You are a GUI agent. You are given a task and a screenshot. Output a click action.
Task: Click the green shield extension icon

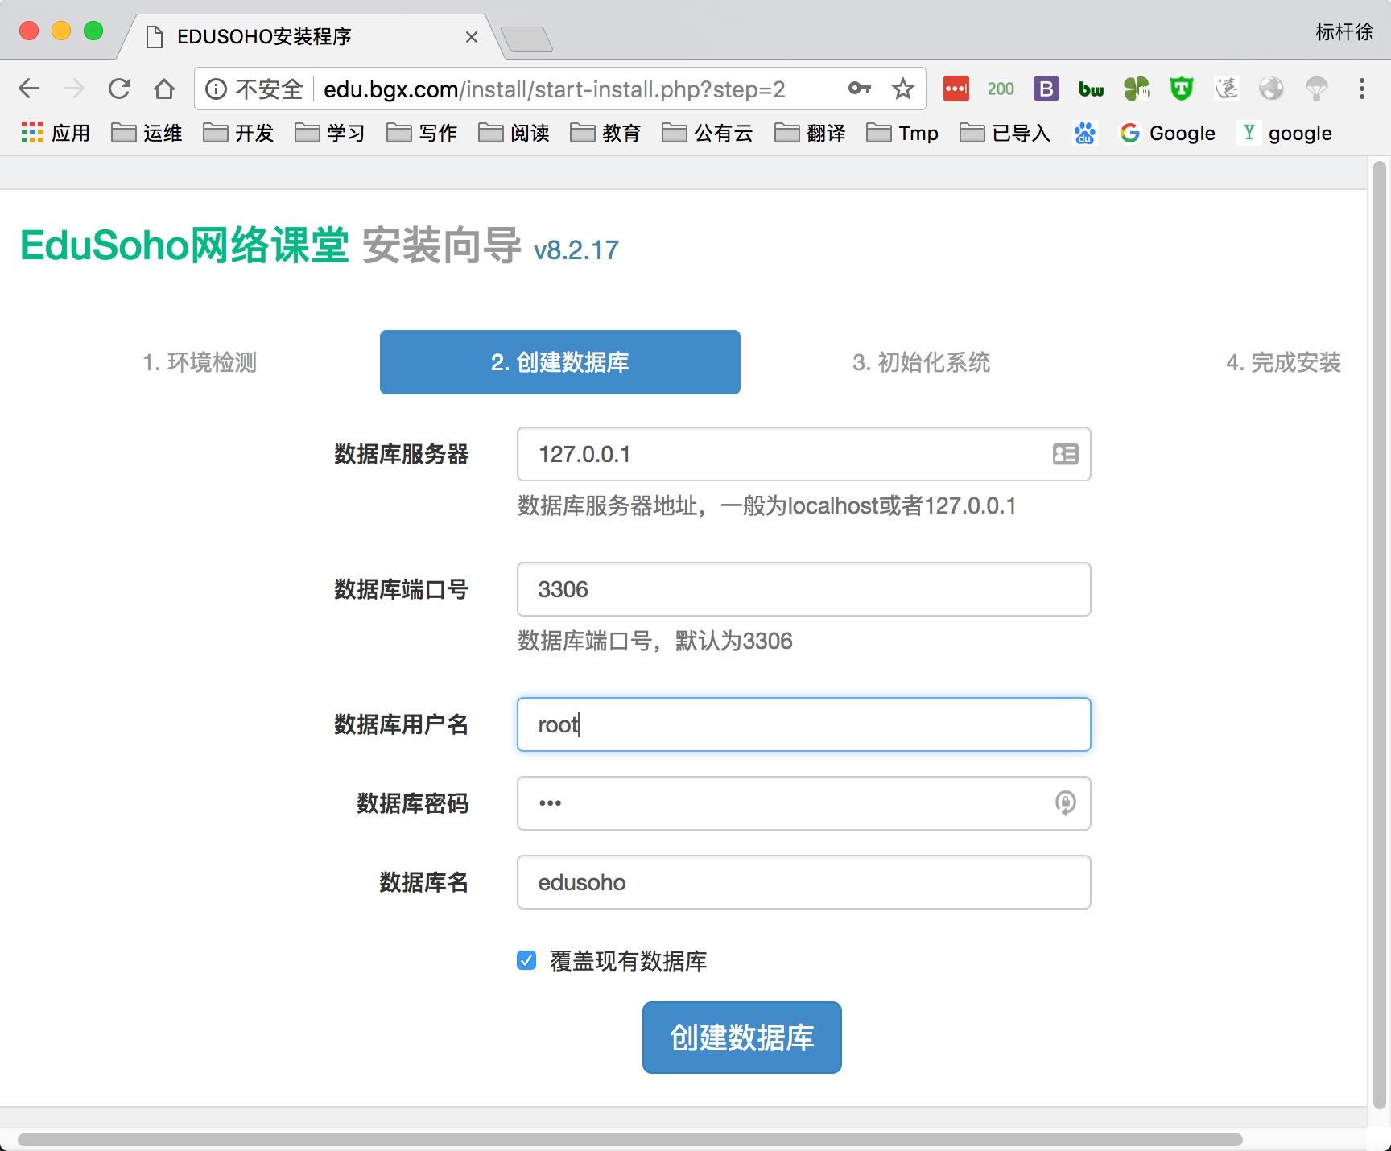click(x=1182, y=89)
